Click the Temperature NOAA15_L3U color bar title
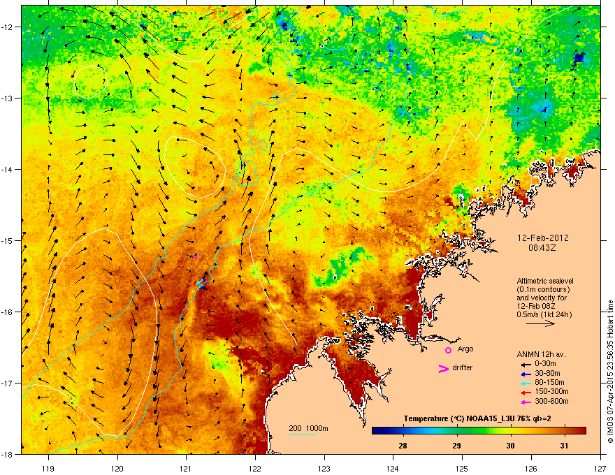 (x=477, y=419)
